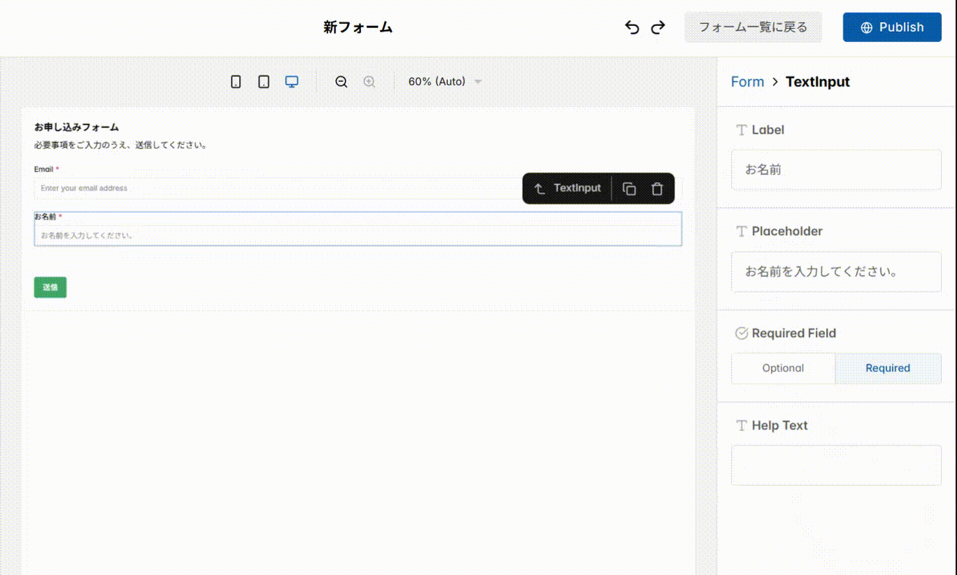Open the zoom level dropdown
The width and height of the screenshot is (957, 575).
[x=444, y=81]
